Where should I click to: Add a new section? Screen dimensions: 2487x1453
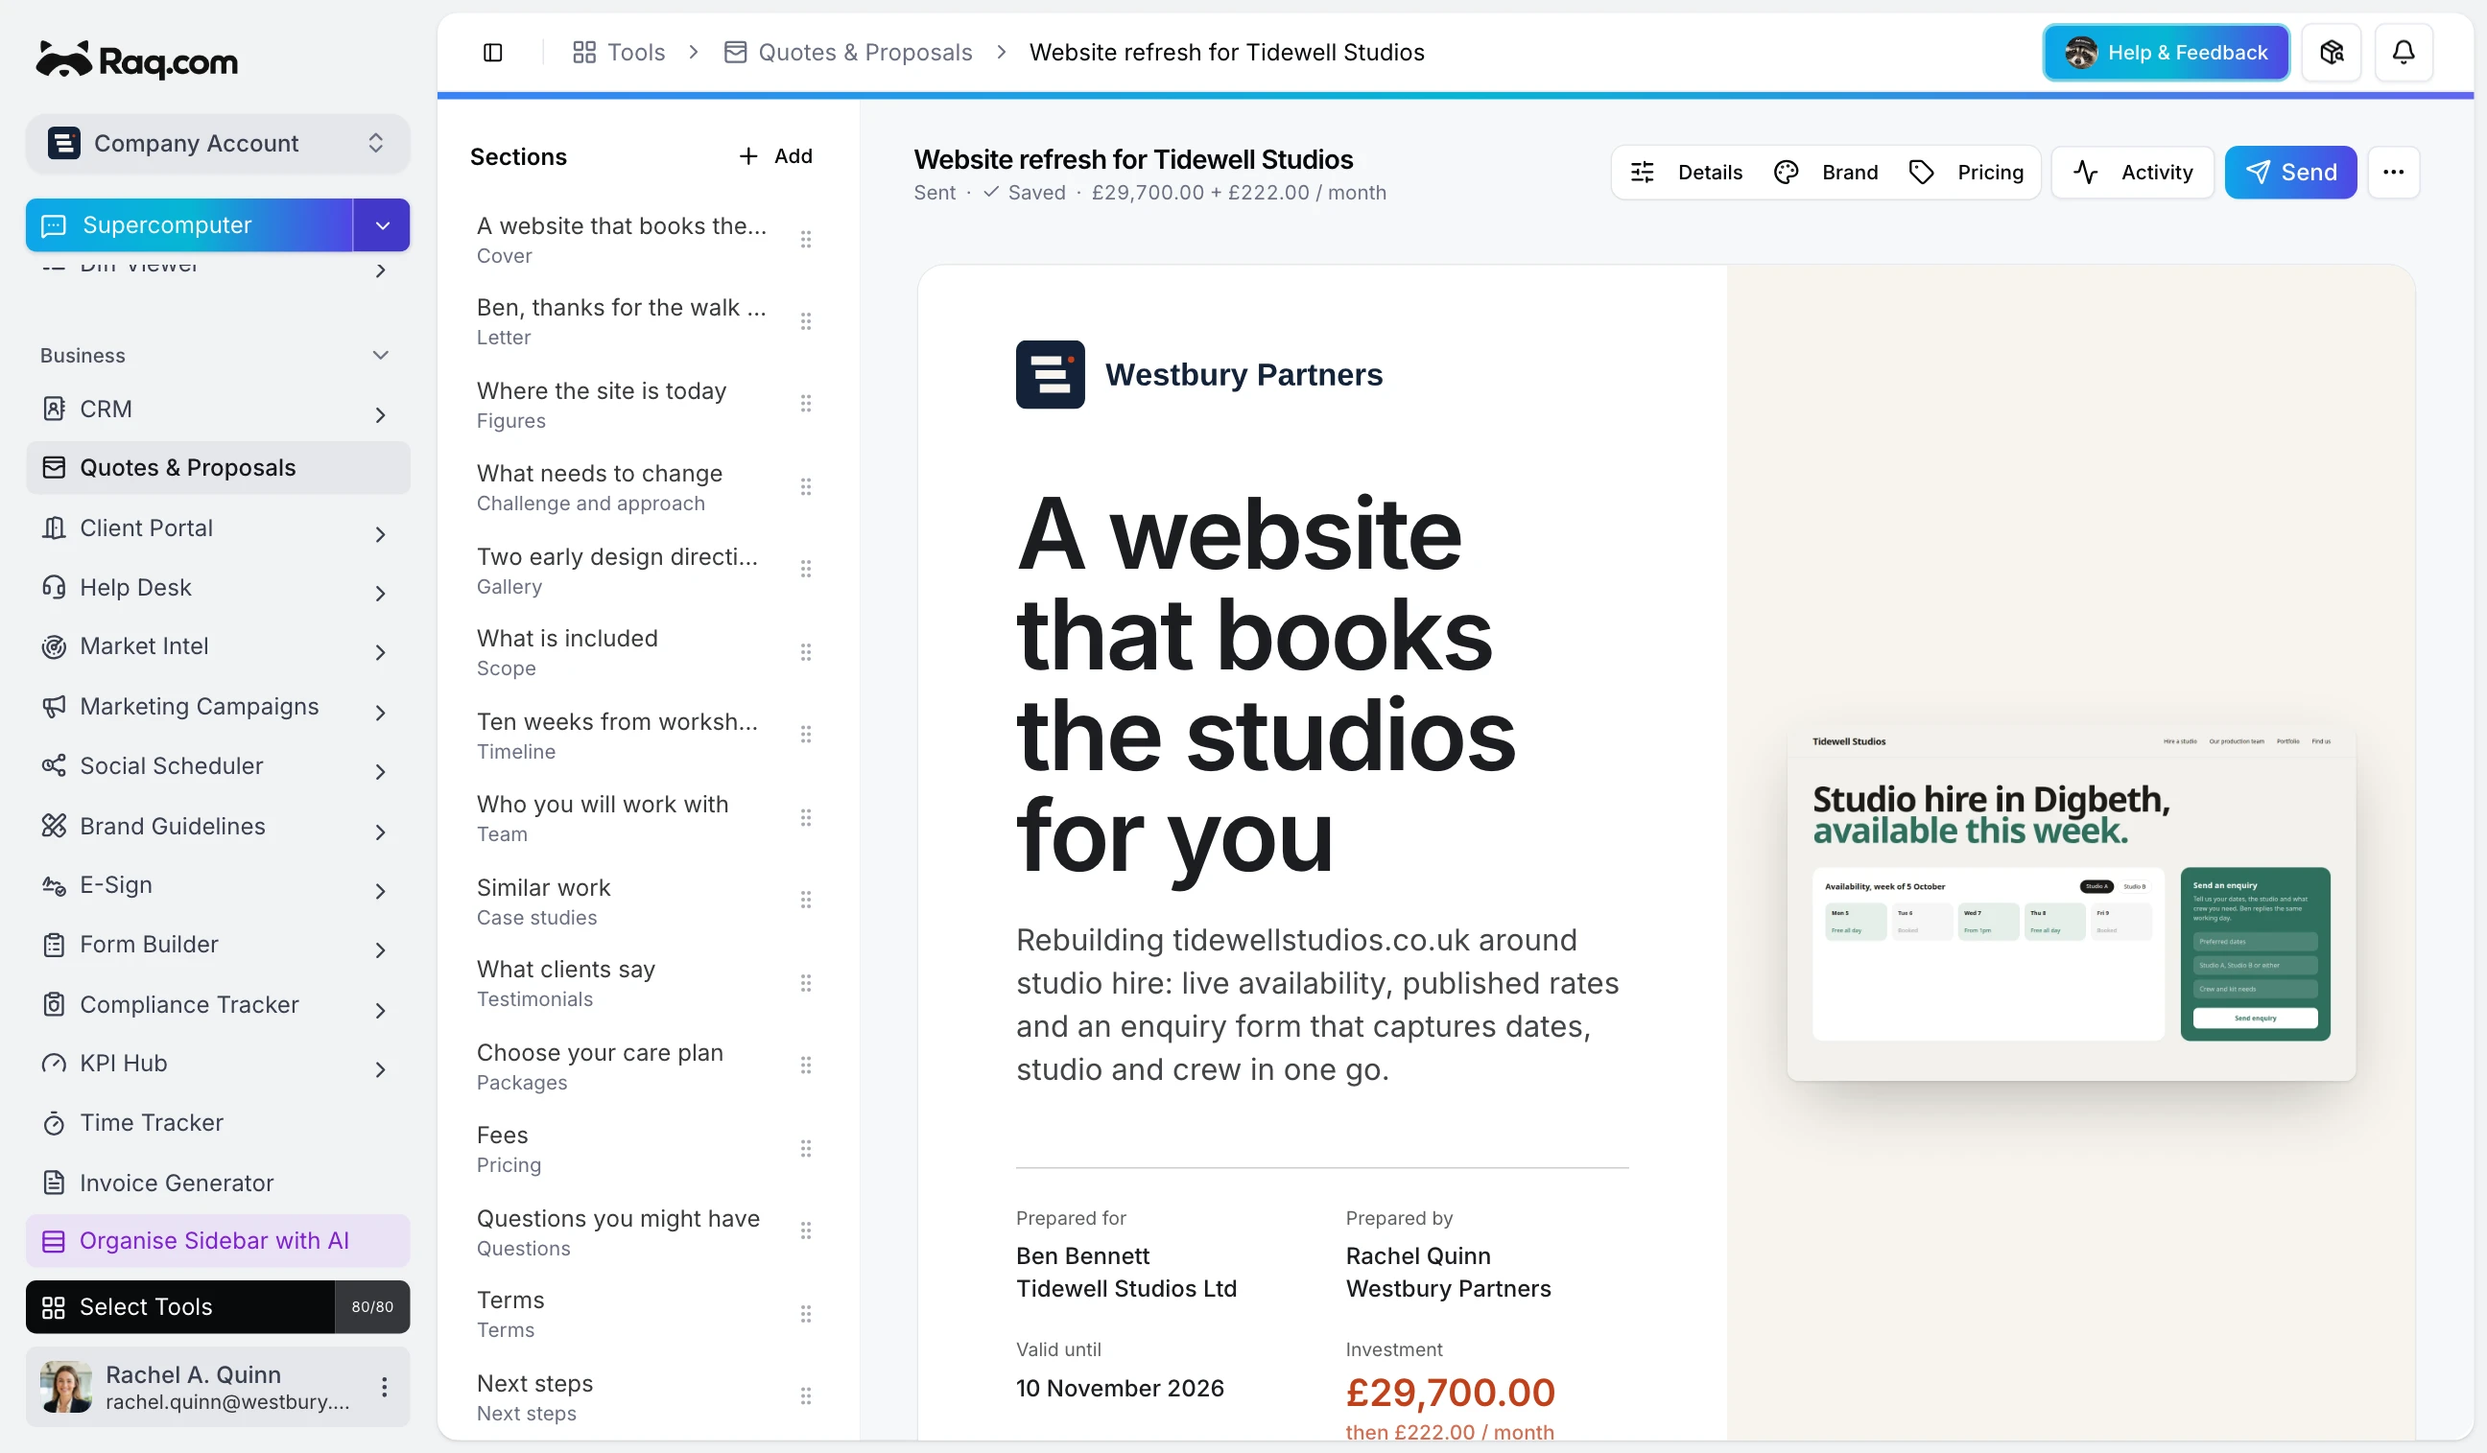pos(775,156)
